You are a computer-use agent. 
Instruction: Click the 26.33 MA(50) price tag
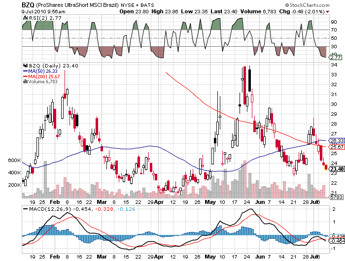(337, 140)
